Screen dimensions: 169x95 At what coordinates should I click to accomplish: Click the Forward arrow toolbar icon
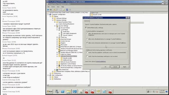tap(51, 10)
